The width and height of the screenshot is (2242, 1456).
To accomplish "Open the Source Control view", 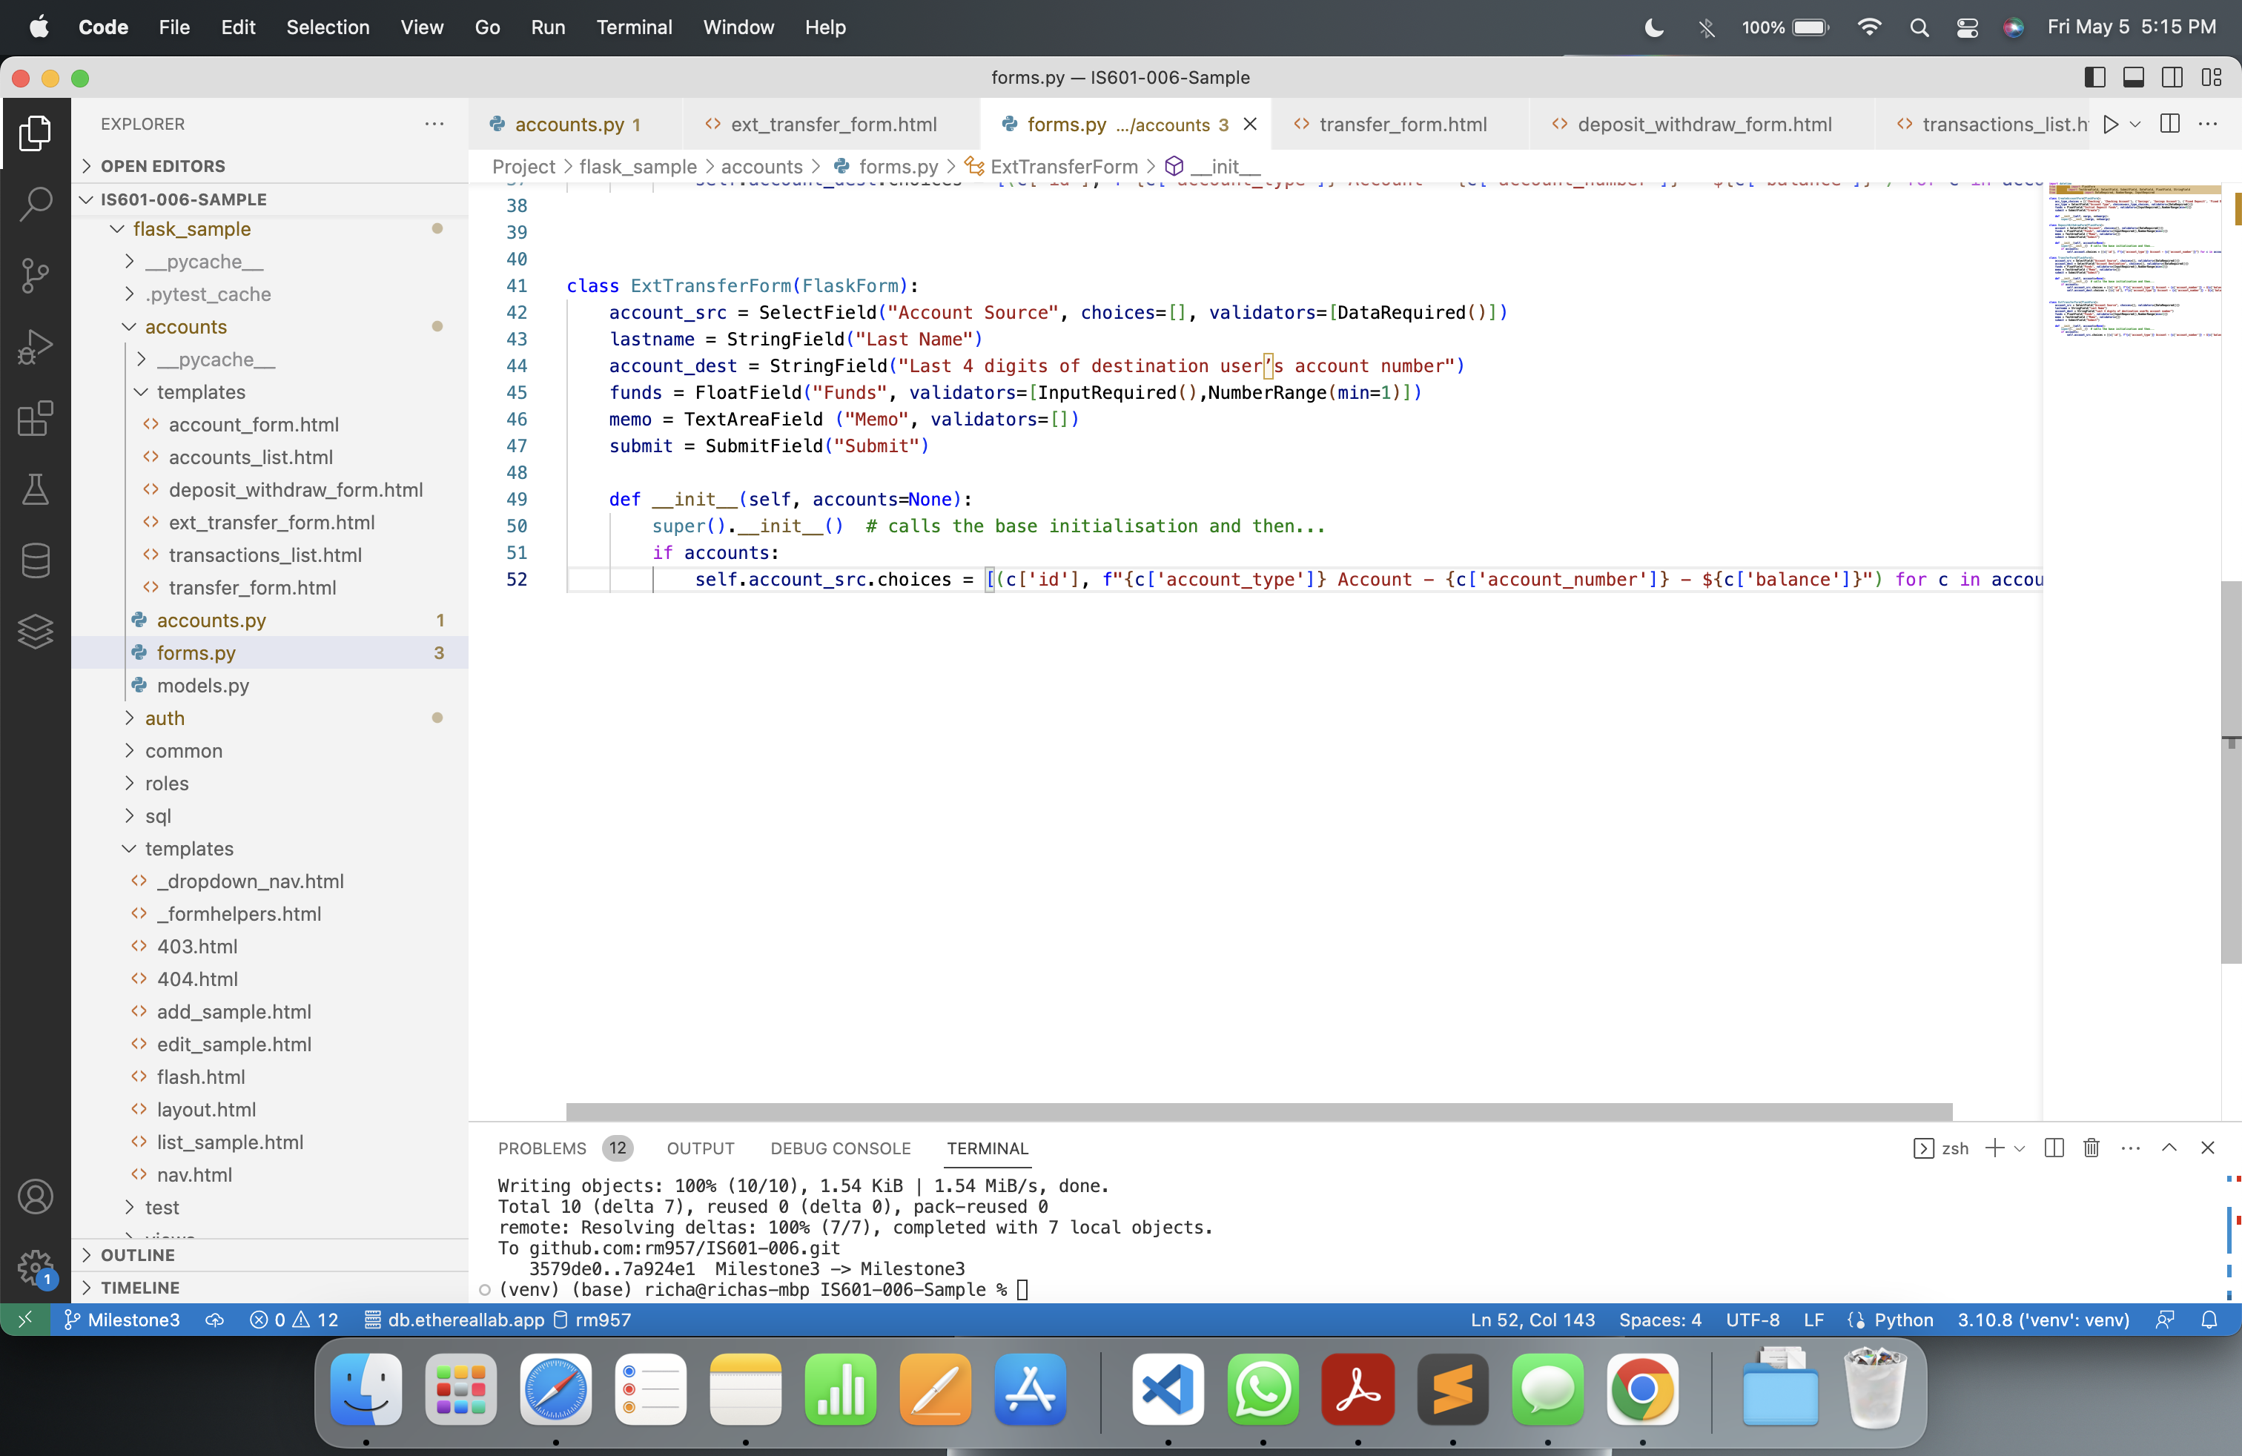I will click(x=35, y=275).
